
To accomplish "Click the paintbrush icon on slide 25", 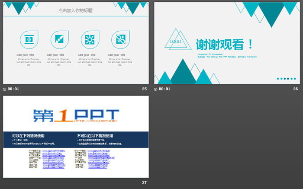I will [60, 40].
